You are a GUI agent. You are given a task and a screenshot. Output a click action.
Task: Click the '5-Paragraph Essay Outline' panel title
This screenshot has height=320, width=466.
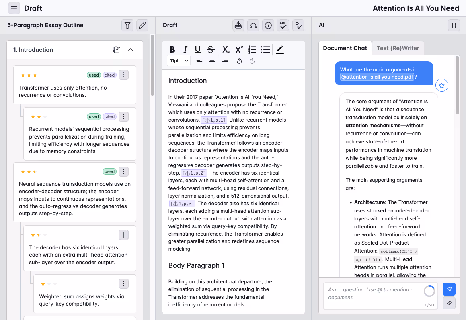[45, 26]
